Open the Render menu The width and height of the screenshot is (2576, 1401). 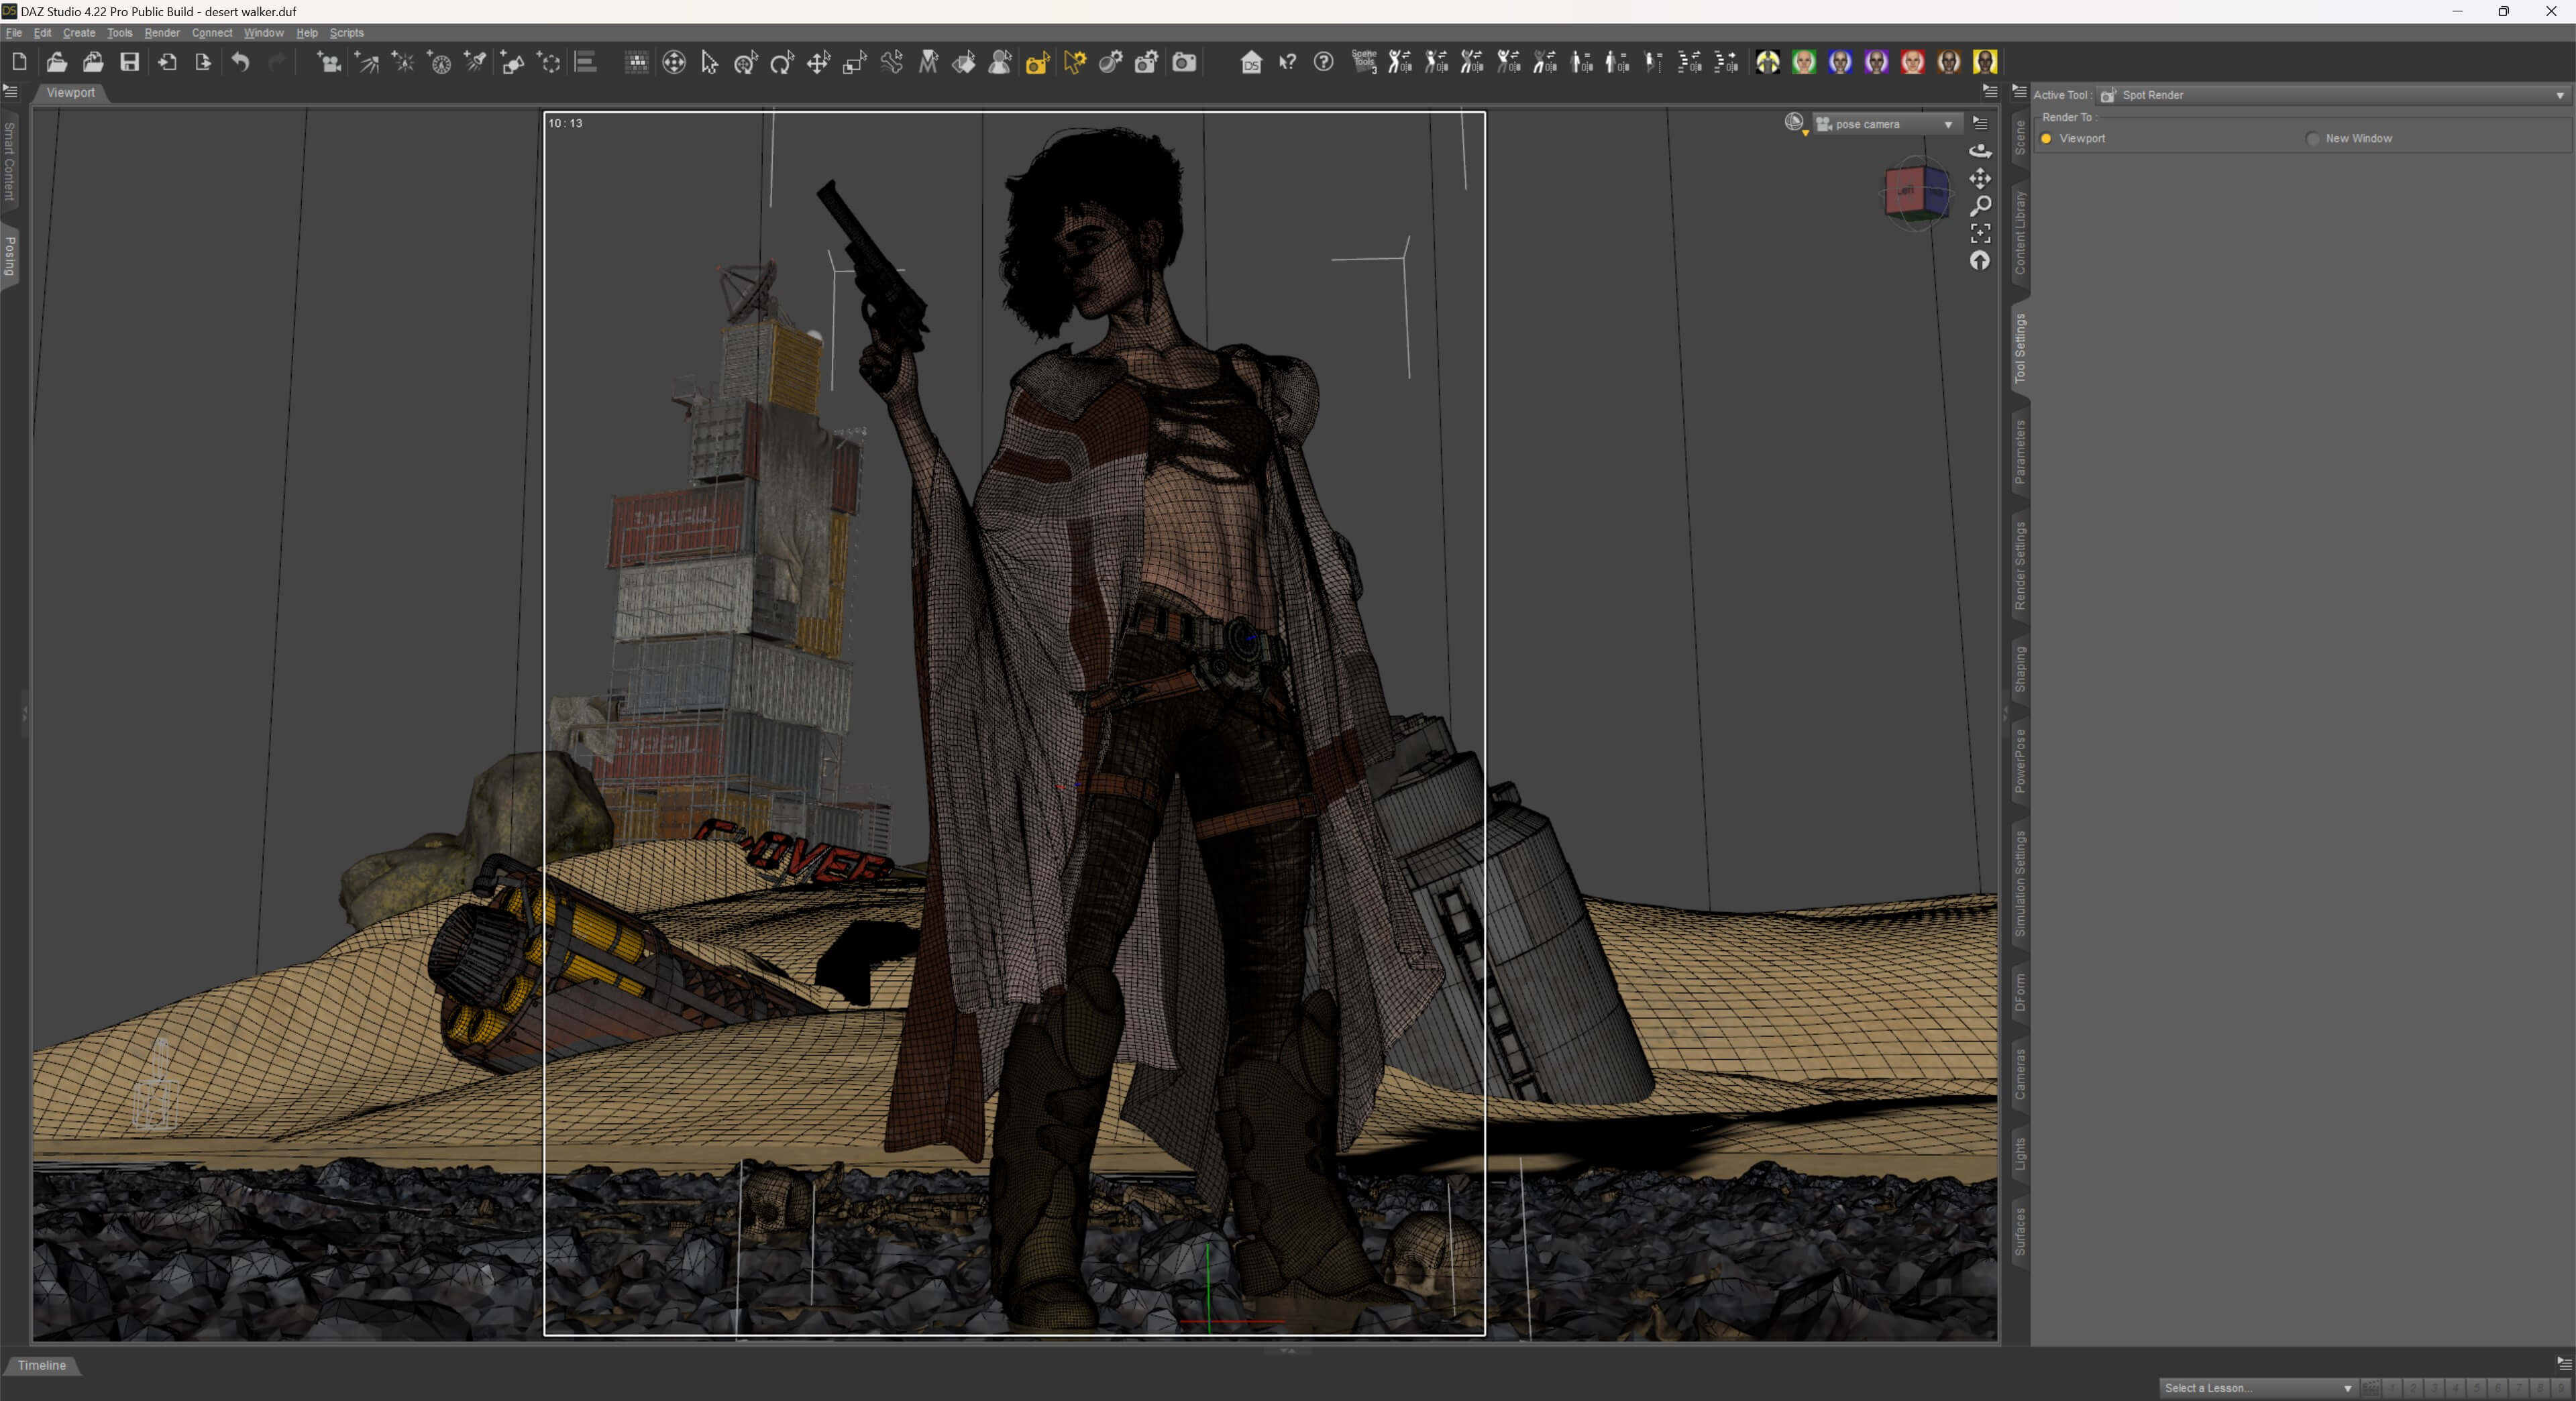click(x=162, y=33)
